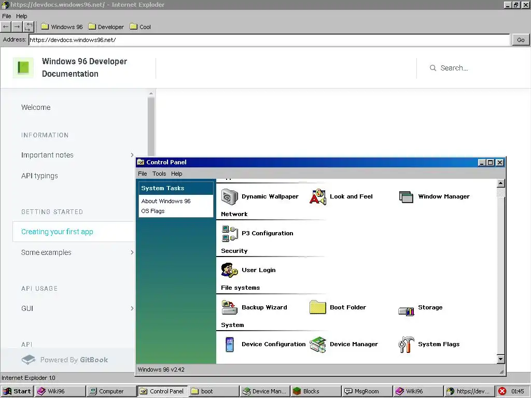Open Internet Exploder Help menu
Screen dimensions: 531x398
click(22, 16)
